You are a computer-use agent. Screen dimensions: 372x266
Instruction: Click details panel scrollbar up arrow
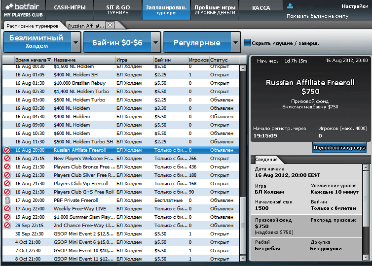pos(366,167)
